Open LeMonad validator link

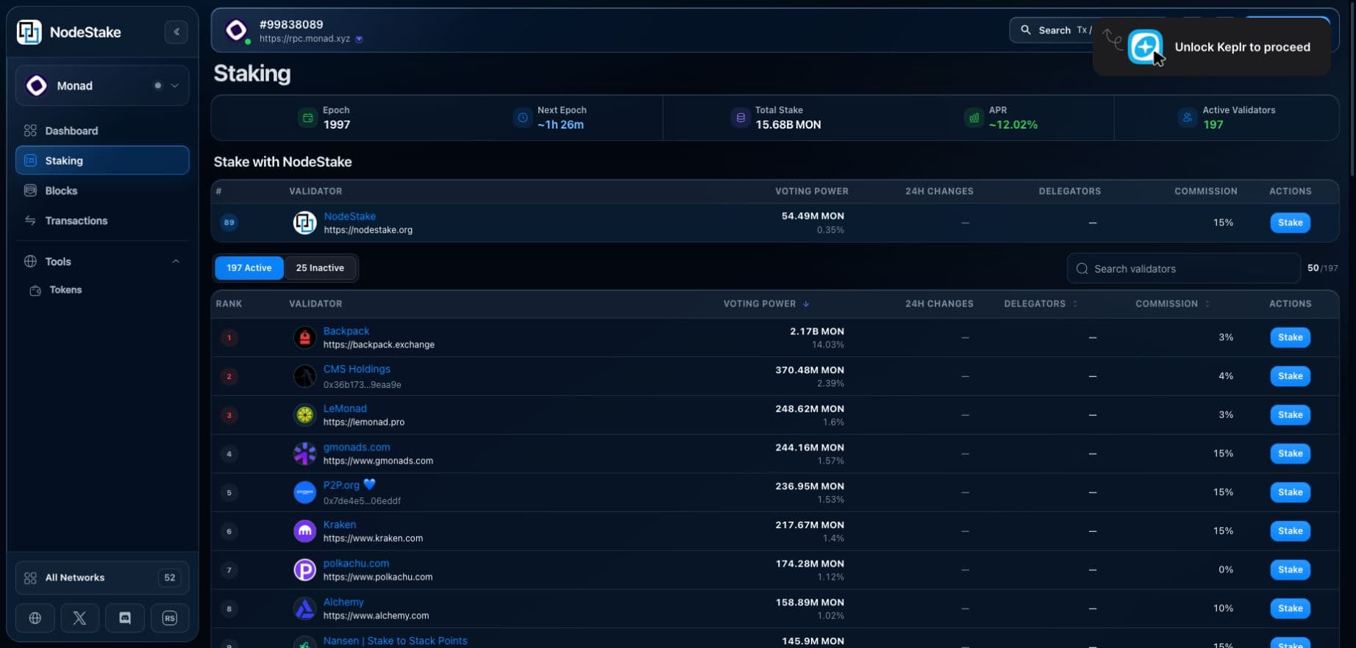click(345, 408)
